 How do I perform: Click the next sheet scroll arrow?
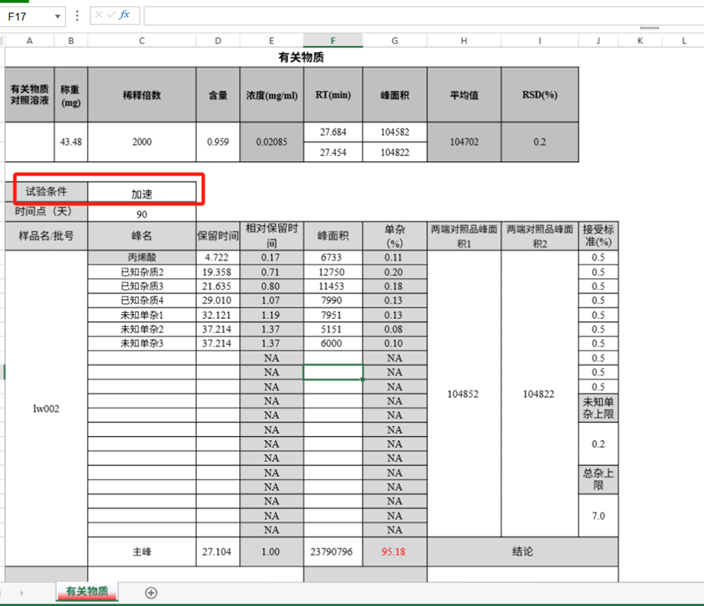21,593
